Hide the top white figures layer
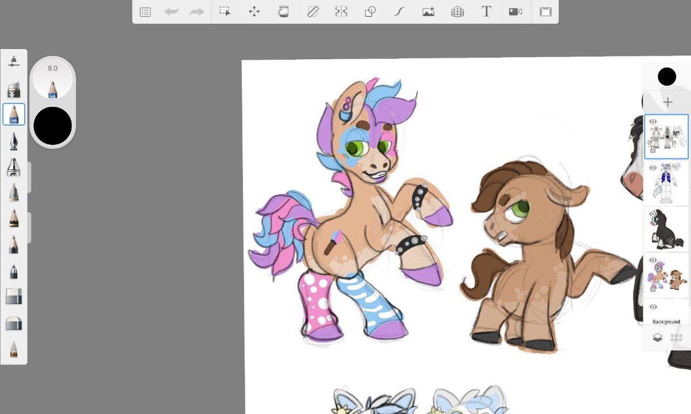Viewport: 691px width, 414px height. [653, 121]
